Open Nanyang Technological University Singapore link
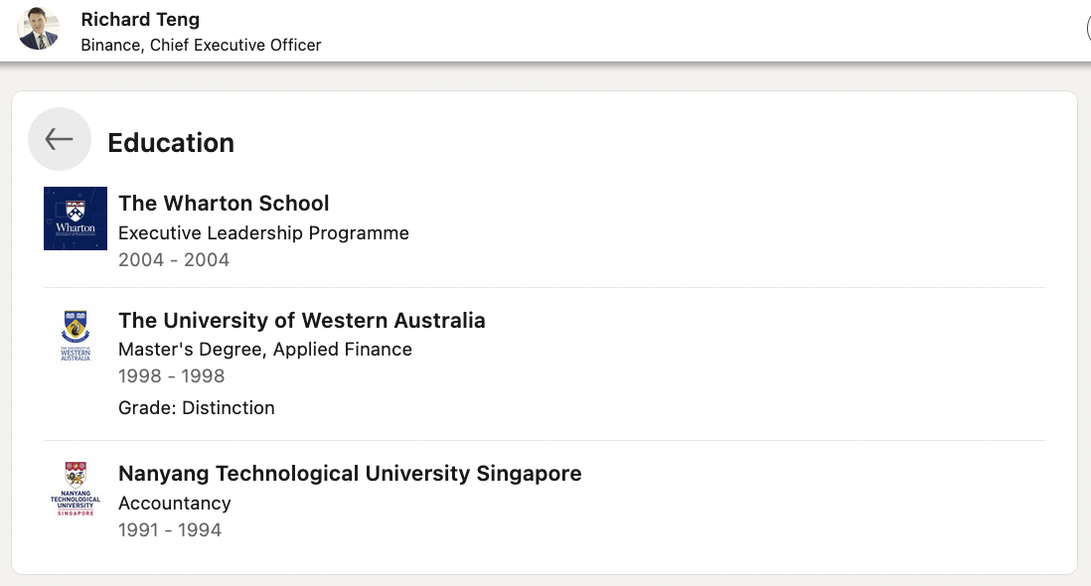 (x=350, y=474)
